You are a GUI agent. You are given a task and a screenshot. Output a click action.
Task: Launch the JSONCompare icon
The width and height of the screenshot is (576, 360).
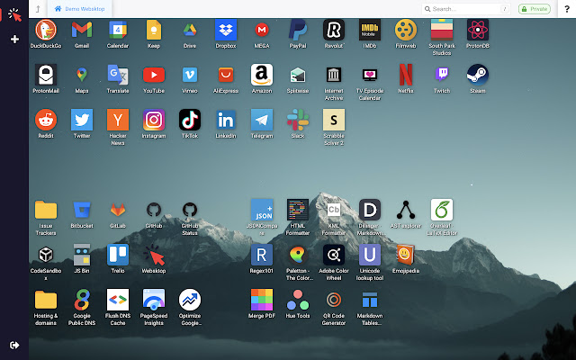[x=262, y=210]
